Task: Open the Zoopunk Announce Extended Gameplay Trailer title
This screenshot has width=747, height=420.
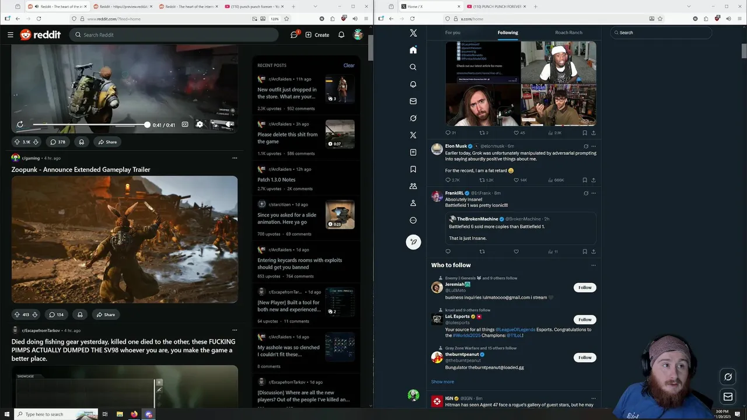Action: click(81, 170)
